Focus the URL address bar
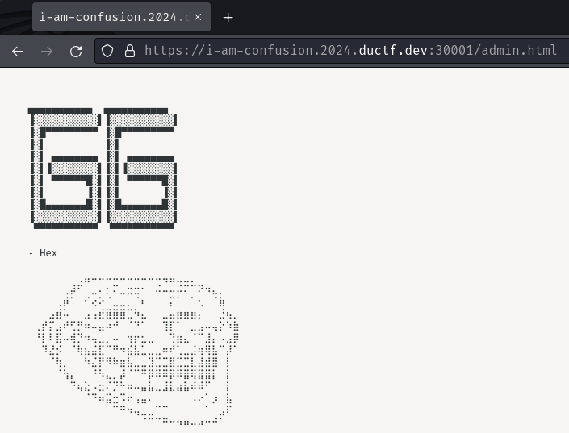 pos(332,51)
